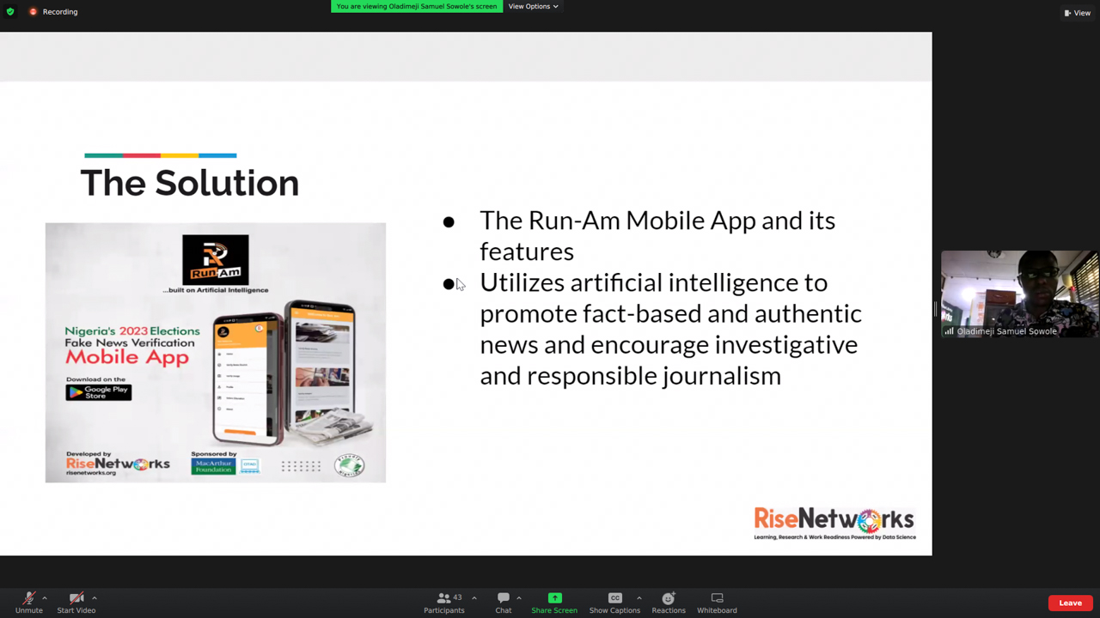
Task: Click "Fake News Verification" text in image
Action: pos(130,342)
